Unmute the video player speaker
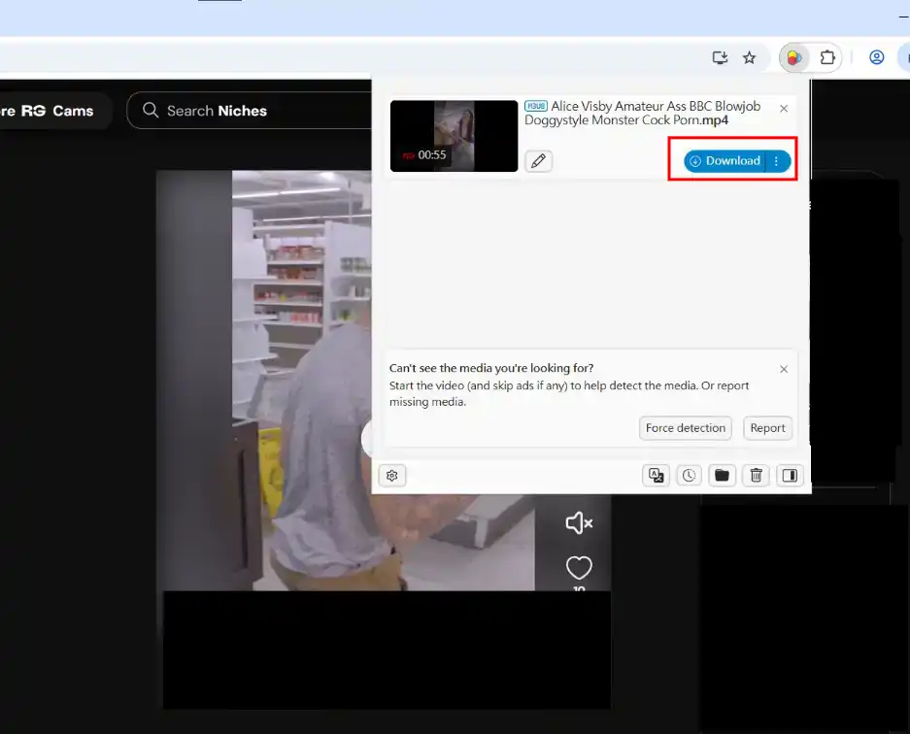 [x=578, y=522]
